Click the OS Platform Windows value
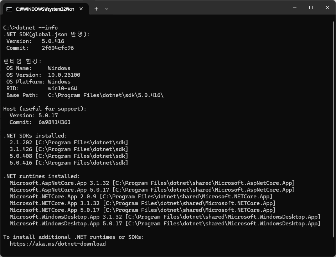Screen dimensions: 336x257 coord(60,82)
